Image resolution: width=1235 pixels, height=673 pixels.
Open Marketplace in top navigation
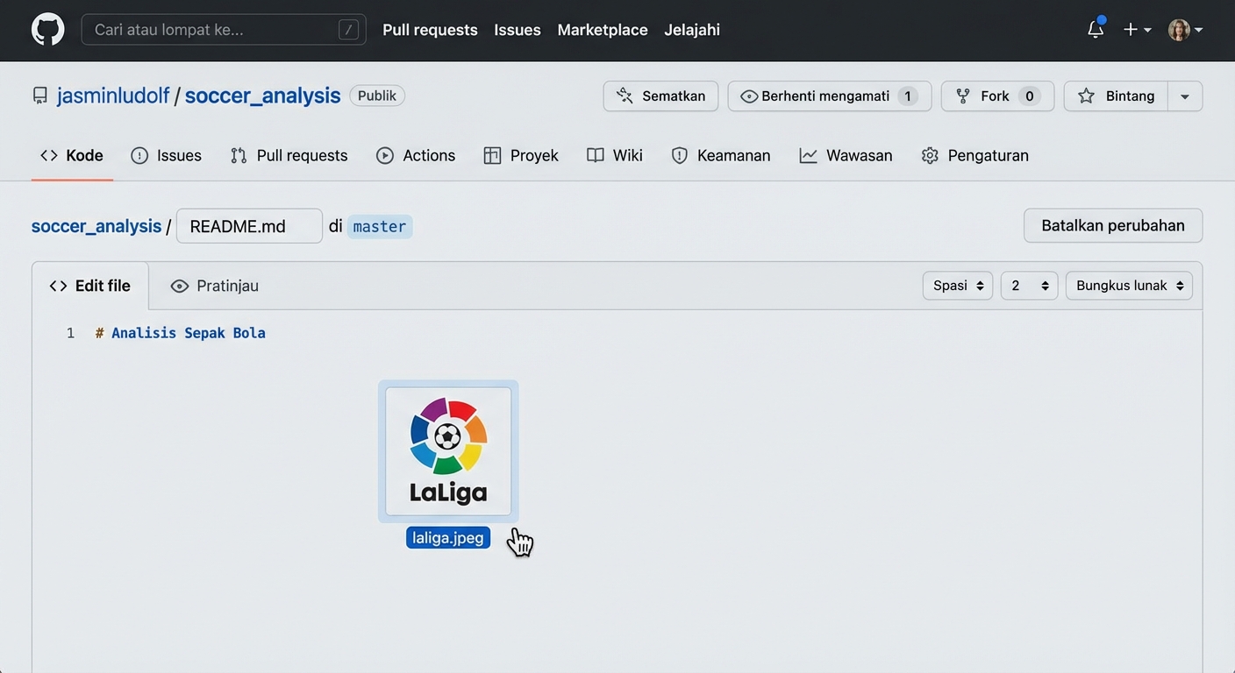point(603,30)
